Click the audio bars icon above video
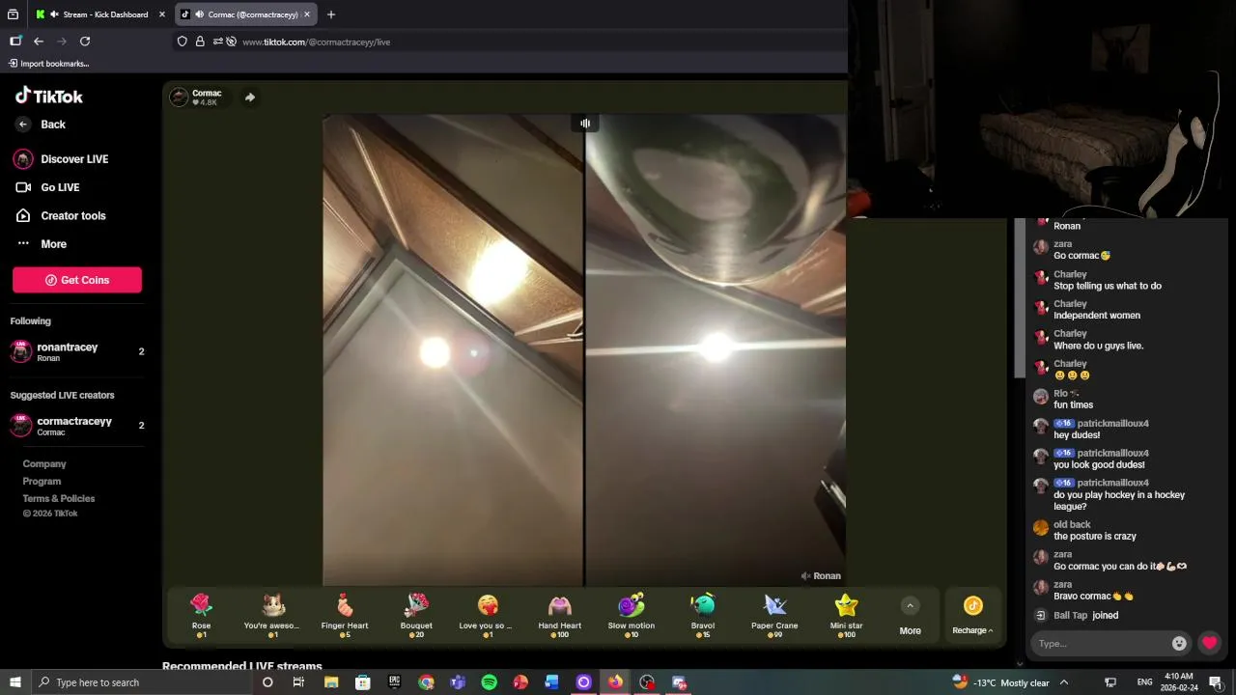1236x695 pixels. coord(585,123)
